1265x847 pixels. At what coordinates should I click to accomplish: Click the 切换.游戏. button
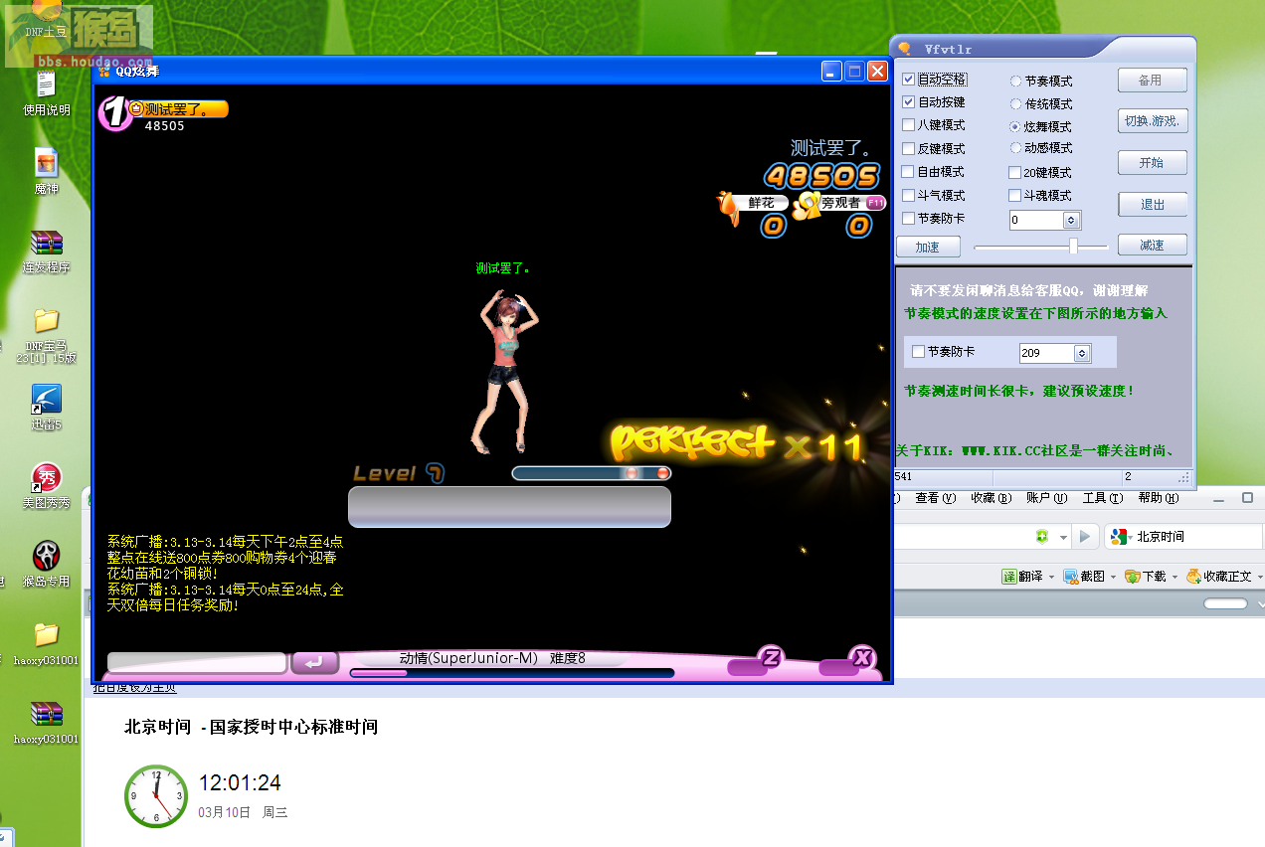(x=1153, y=121)
